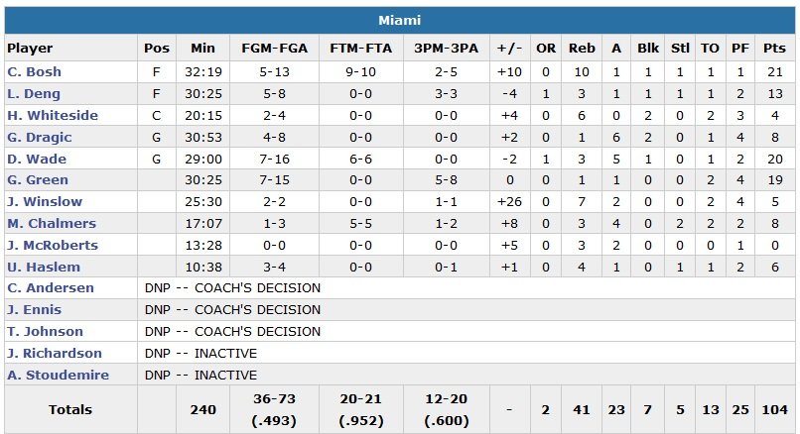Click the Min column header
This screenshot has width=800, height=434.
coord(202,48)
